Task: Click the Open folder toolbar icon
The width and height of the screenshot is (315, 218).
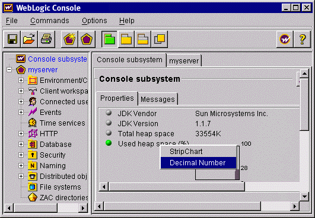Action: click(x=29, y=39)
